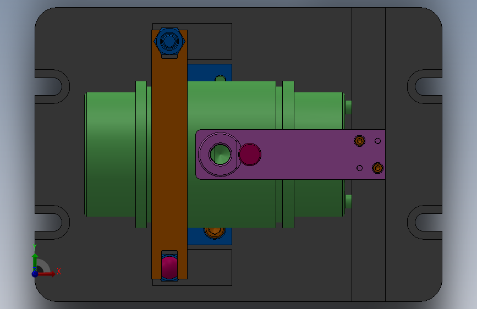Select the upper orange socket screw on purple plate
This screenshot has height=309, width=477.
(x=360, y=141)
